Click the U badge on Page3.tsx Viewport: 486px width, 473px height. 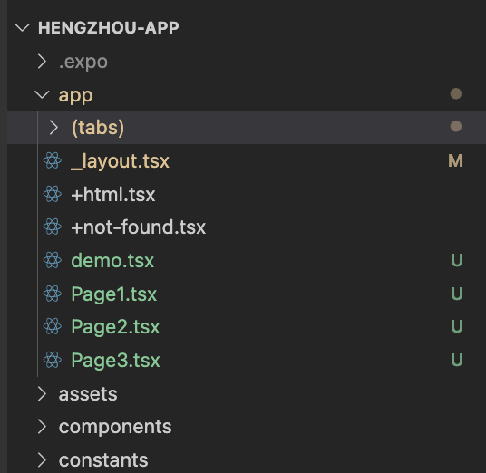tap(457, 360)
